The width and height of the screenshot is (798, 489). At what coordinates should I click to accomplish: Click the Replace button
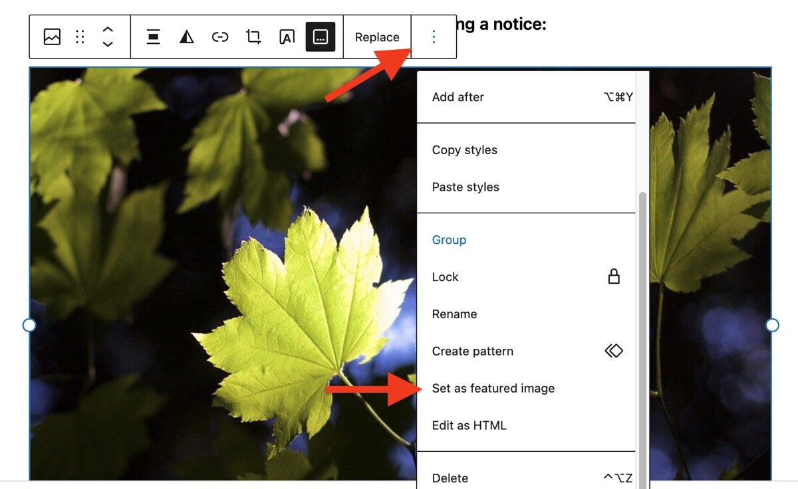[x=376, y=37]
